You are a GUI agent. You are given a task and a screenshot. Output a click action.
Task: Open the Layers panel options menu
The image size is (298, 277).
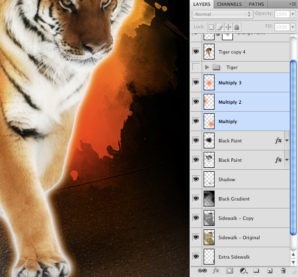click(293, 4)
